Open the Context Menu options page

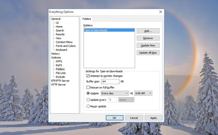tap(64, 42)
